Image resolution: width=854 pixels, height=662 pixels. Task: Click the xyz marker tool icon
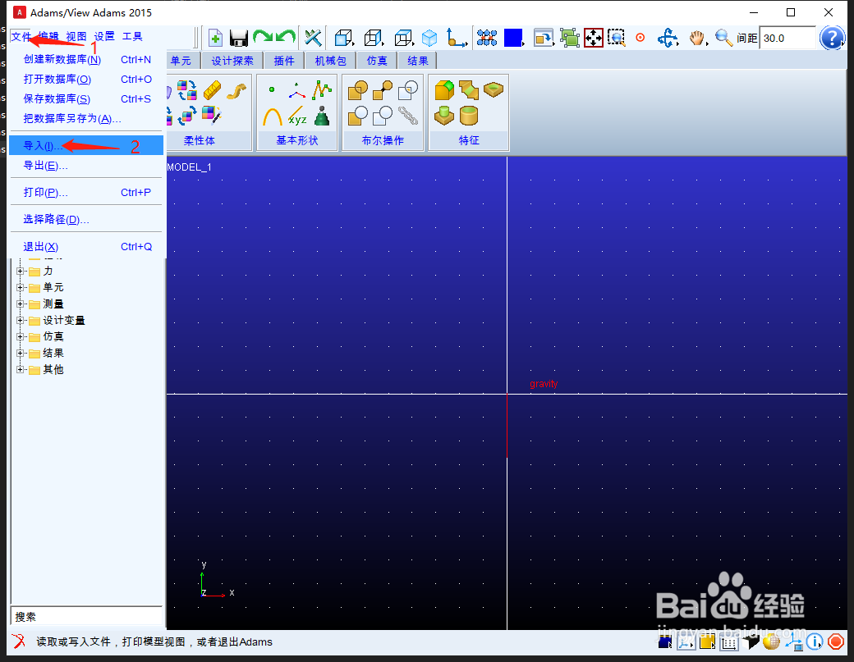[x=296, y=116]
